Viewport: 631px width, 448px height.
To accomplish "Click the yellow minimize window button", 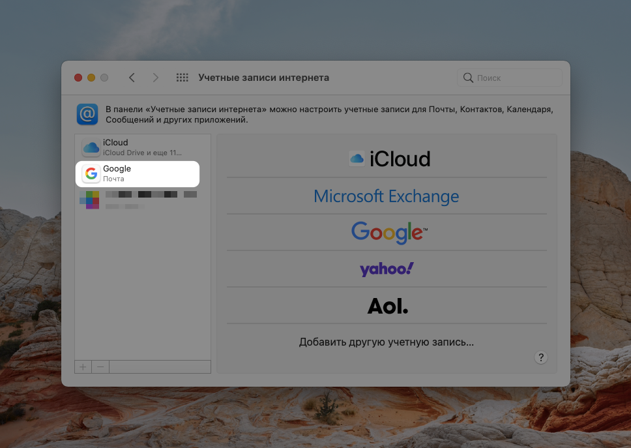I will tap(91, 78).
